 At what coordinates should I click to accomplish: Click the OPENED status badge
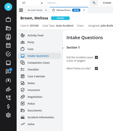pyautogui.click(x=60, y=18)
